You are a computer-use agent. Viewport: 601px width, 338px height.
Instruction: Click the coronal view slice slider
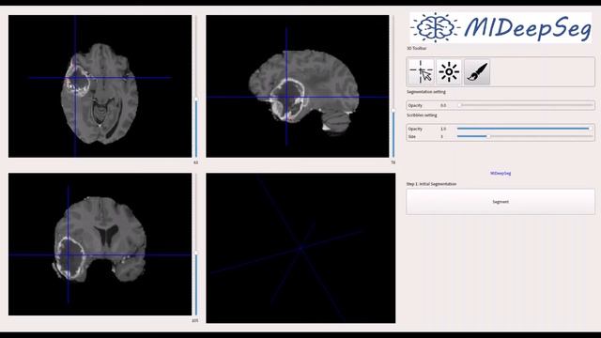click(x=196, y=244)
